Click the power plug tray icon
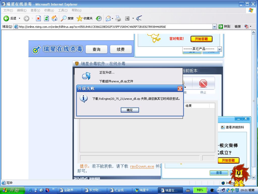 [x=212, y=190]
